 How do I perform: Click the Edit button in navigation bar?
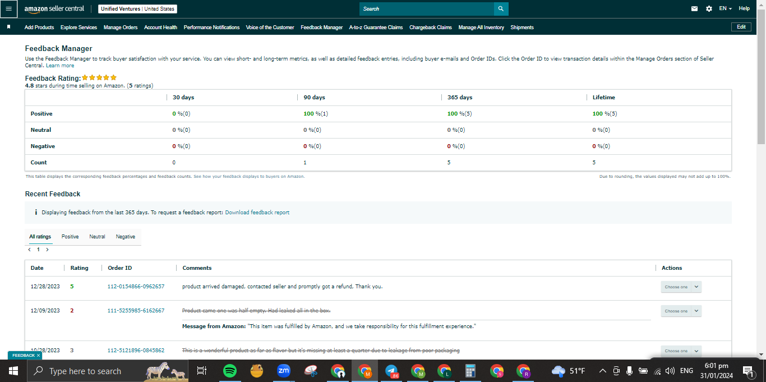pyautogui.click(x=741, y=27)
